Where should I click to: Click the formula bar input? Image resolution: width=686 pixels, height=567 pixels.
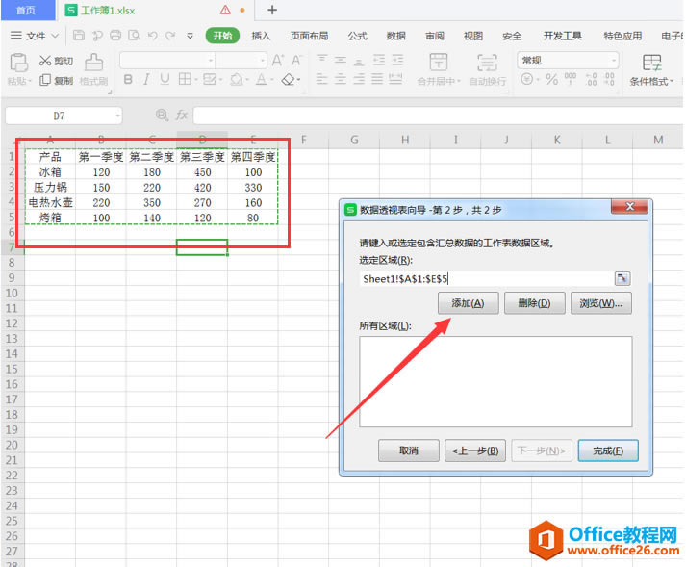pyautogui.click(x=438, y=116)
